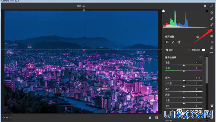Screen dimensions: 216x122
Task: Reset the 选择性编辑 selective edits
Action: coord(201,57)
